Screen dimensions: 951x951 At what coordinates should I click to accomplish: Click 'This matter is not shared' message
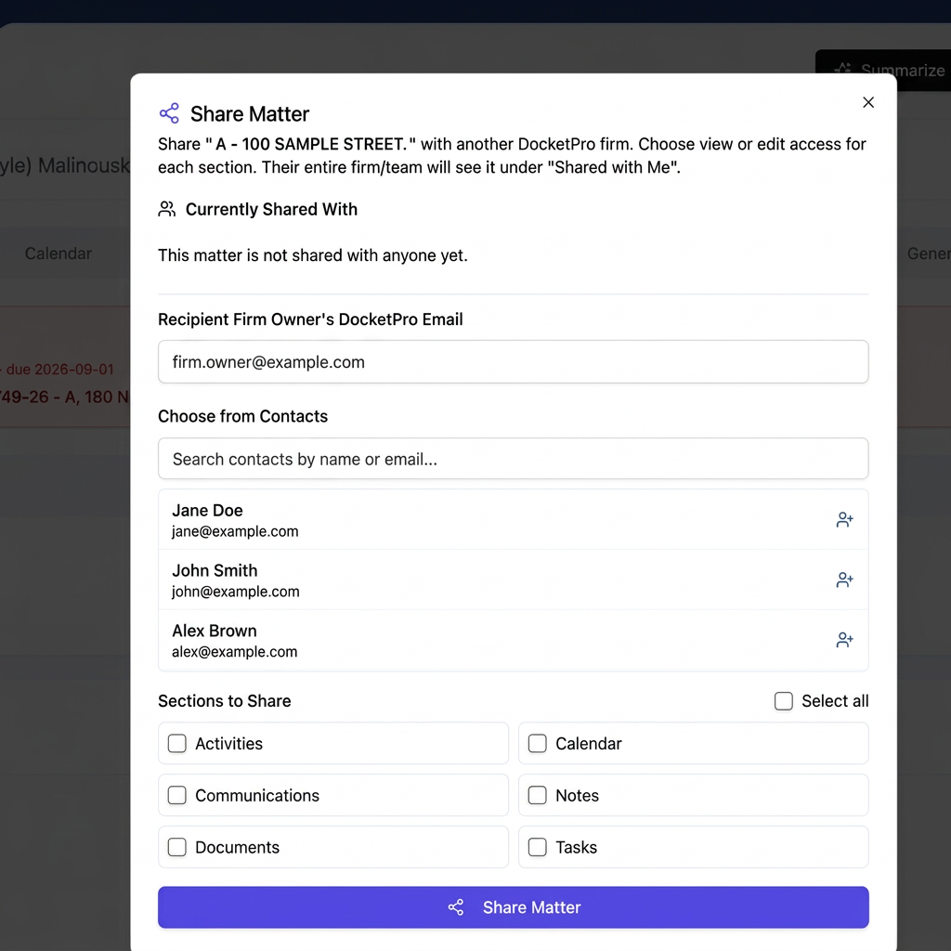[313, 255]
